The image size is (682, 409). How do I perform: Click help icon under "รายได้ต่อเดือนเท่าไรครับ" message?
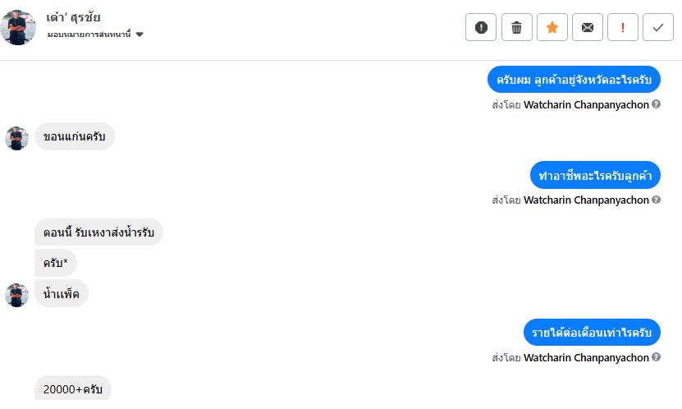pos(657,358)
